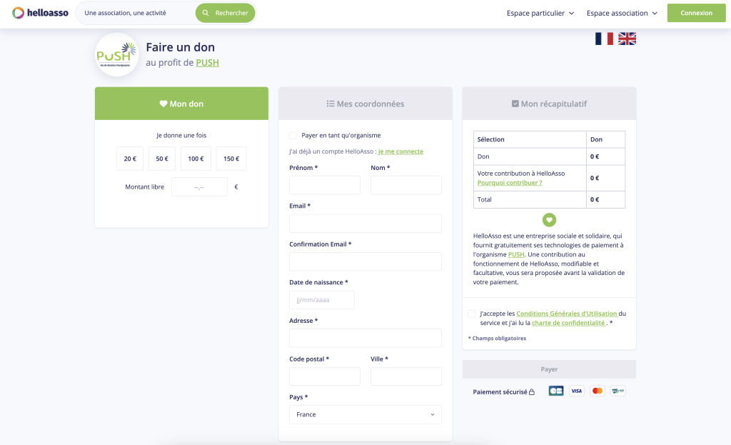
Task: Switch language to French flag
Action: tap(604, 39)
